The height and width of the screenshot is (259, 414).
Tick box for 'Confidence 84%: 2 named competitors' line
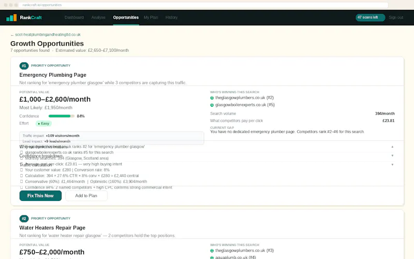point(21,188)
